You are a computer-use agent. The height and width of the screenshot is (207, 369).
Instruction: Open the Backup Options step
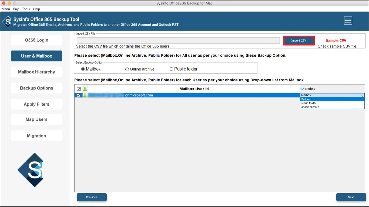point(36,88)
